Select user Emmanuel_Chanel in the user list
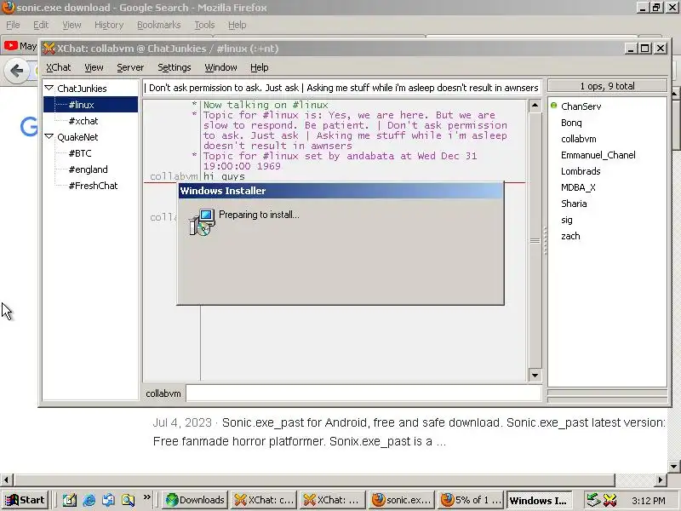 pos(598,155)
